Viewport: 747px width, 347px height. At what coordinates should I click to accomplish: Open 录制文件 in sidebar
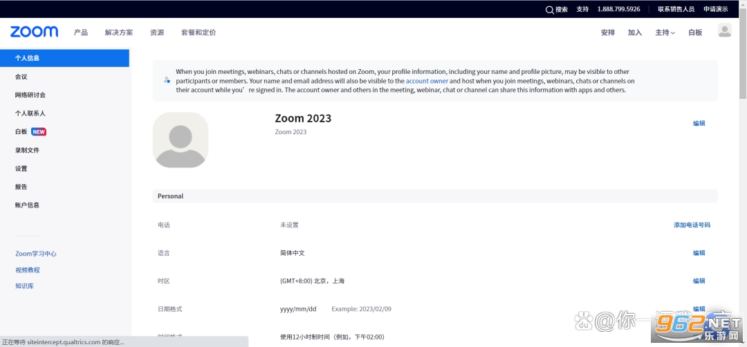[27, 150]
